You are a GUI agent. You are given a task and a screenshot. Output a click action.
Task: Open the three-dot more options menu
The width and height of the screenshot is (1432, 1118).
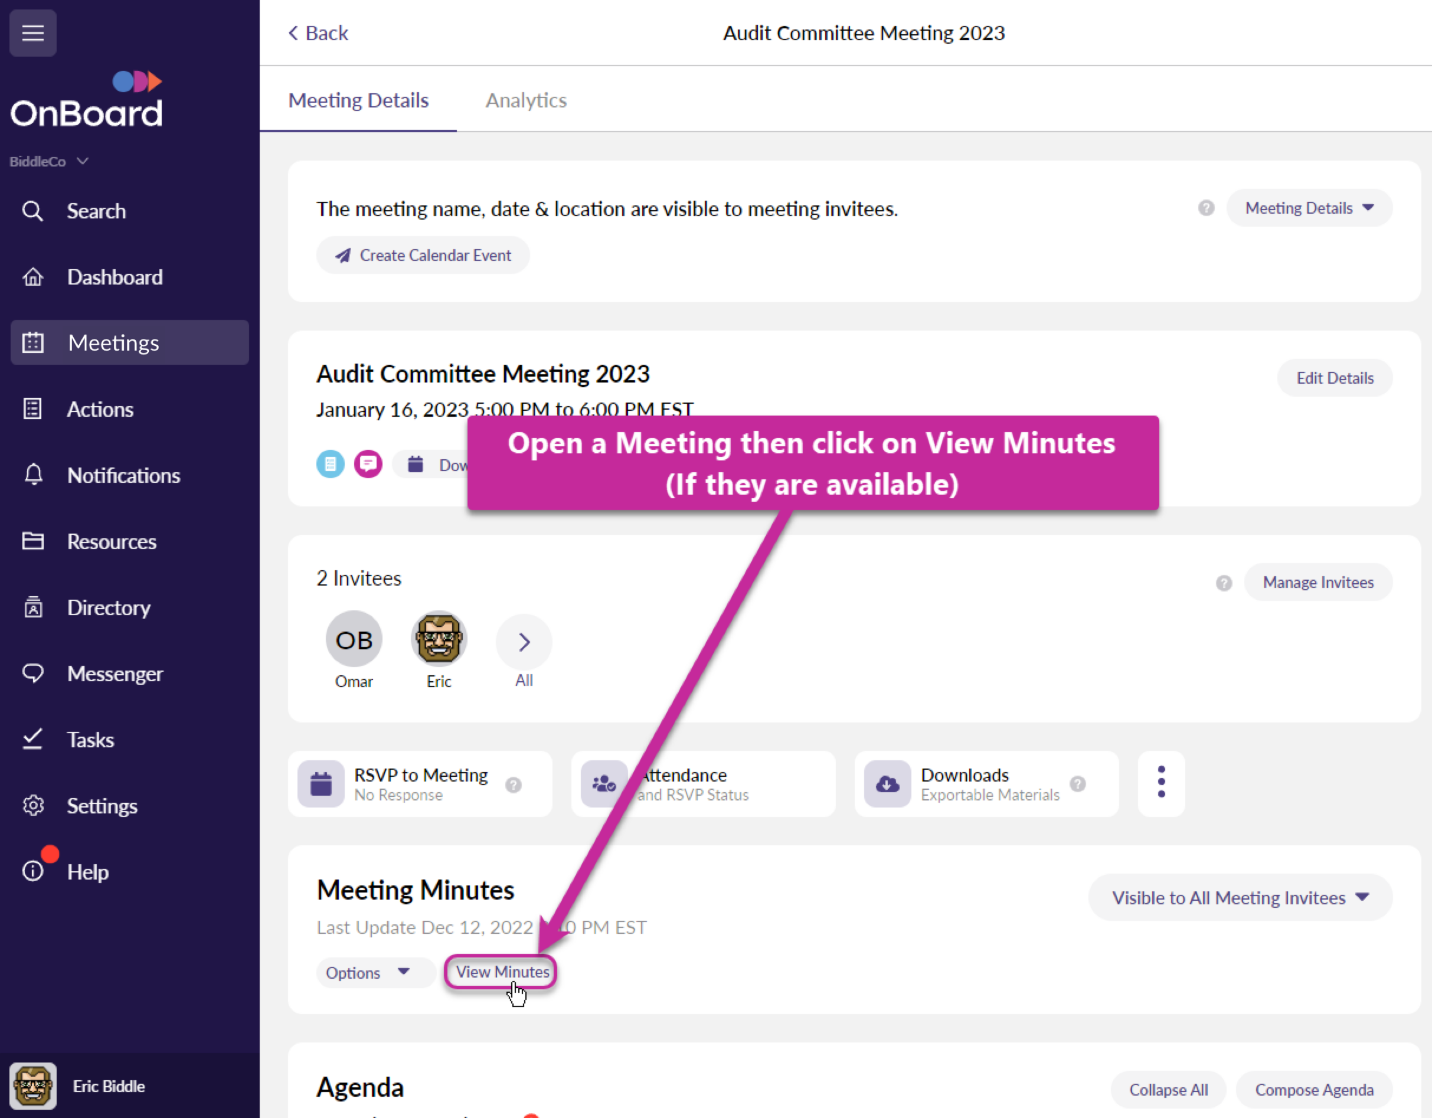pos(1160,782)
